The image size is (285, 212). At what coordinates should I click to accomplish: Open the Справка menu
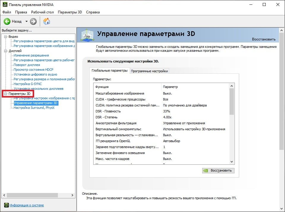pyautogui.click(x=93, y=12)
